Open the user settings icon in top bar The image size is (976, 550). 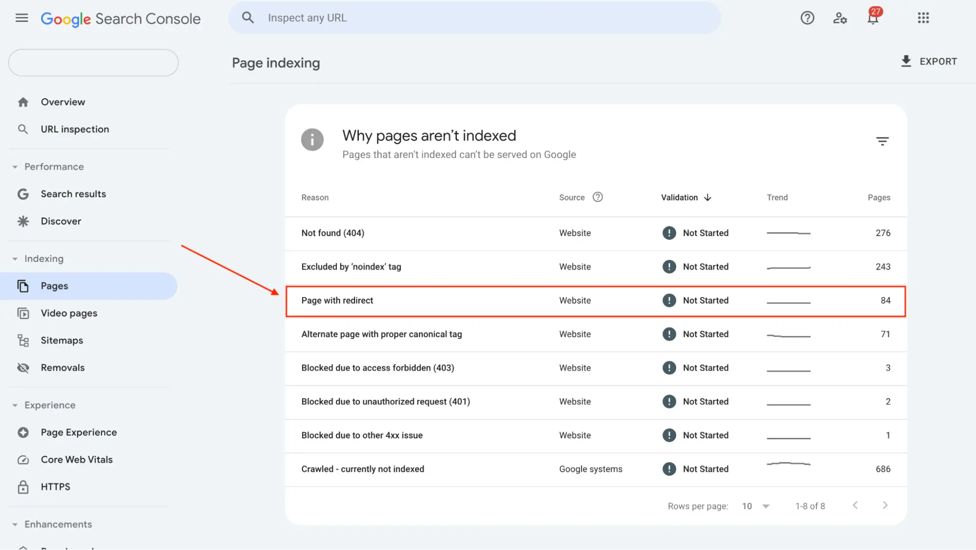[840, 18]
